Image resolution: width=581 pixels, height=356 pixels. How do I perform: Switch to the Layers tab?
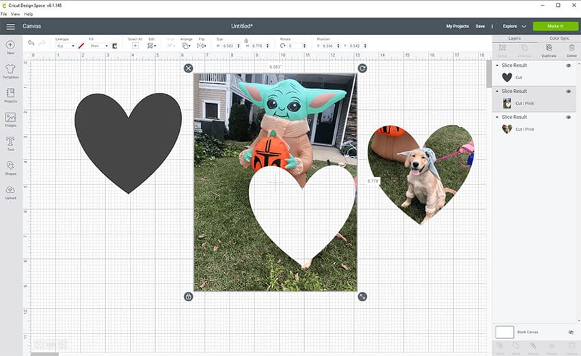(514, 38)
